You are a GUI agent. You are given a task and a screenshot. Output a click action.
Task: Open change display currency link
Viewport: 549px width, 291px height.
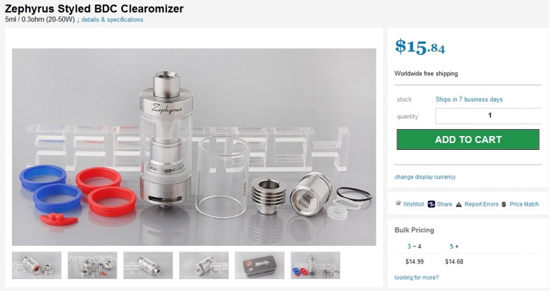(425, 177)
